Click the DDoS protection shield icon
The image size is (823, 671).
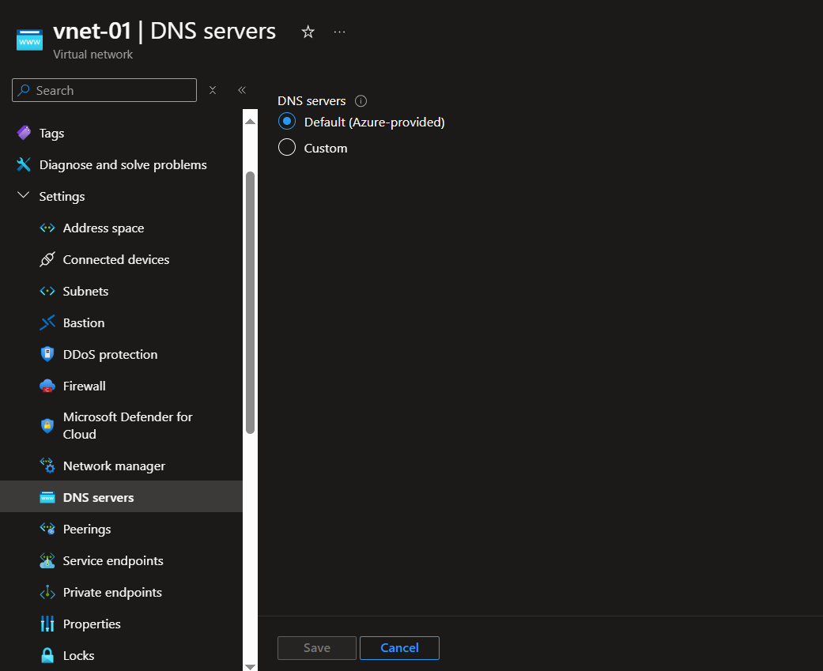pos(47,354)
